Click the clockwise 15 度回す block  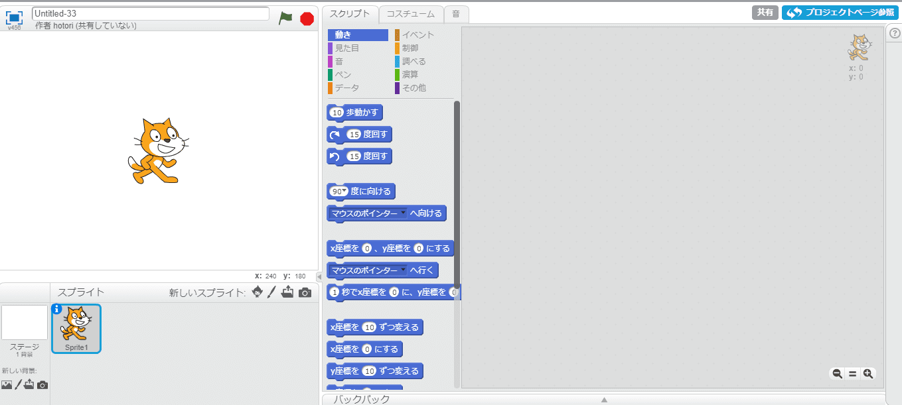[x=360, y=135]
